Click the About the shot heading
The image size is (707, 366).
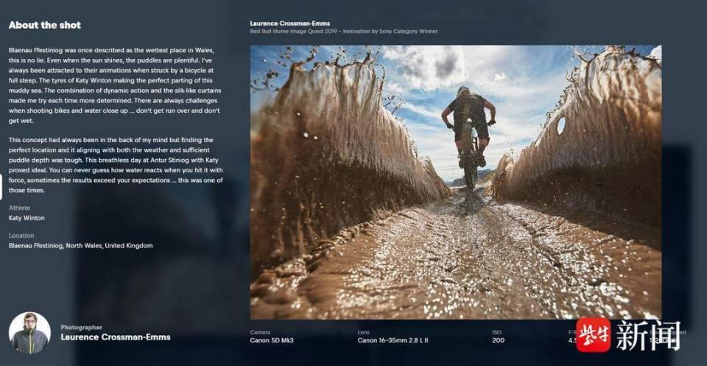tap(45, 25)
